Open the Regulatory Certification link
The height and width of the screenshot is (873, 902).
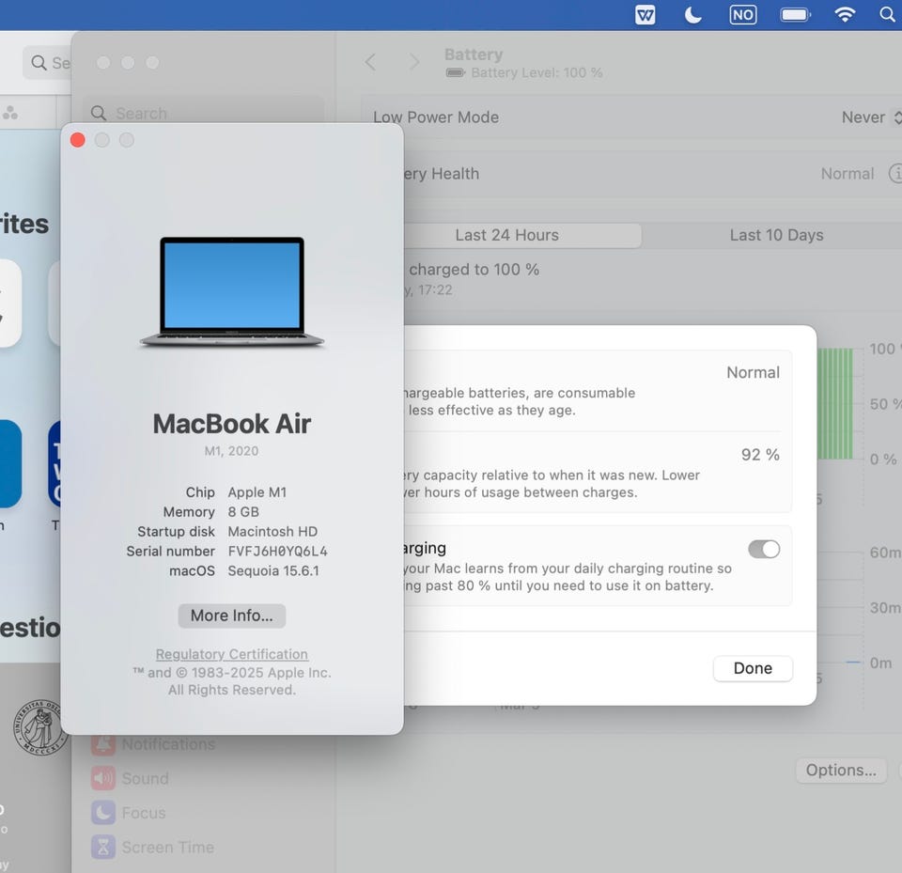[x=231, y=654]
